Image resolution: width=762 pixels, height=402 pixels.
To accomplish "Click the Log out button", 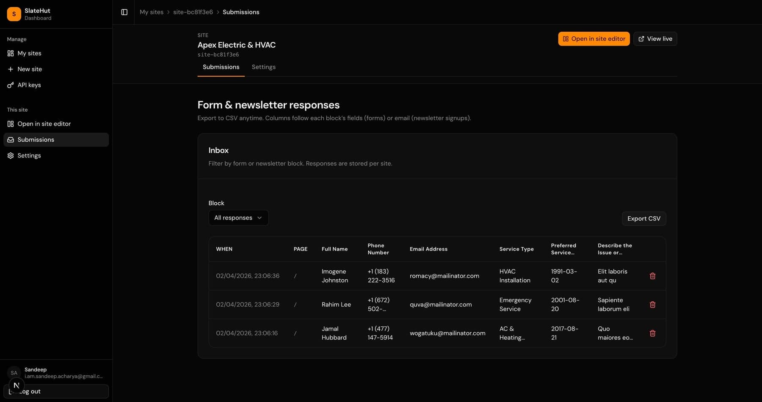I will pyautogui.click(x=56, y=391).
